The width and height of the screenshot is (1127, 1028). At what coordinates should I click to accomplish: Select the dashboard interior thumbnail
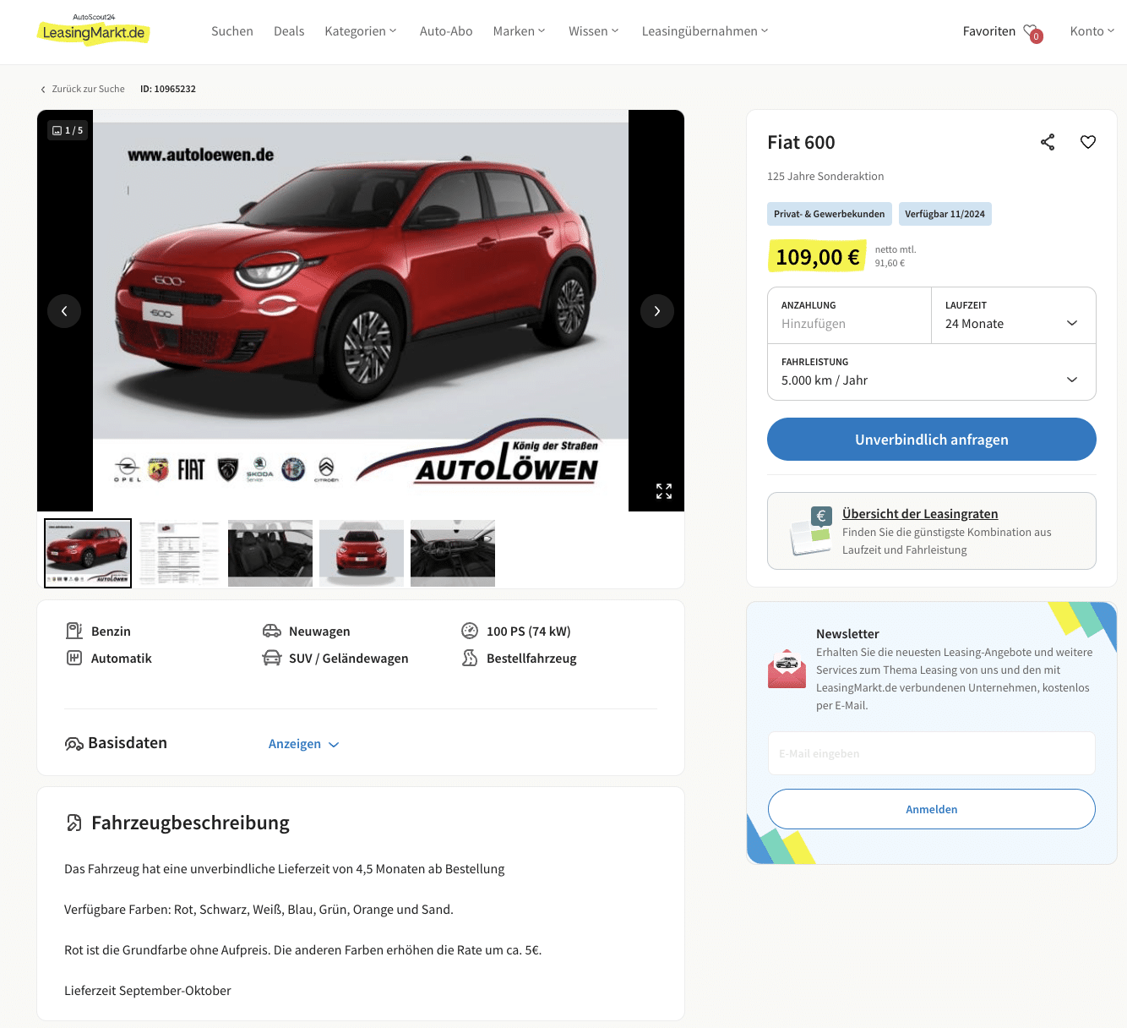pos(453,553)
